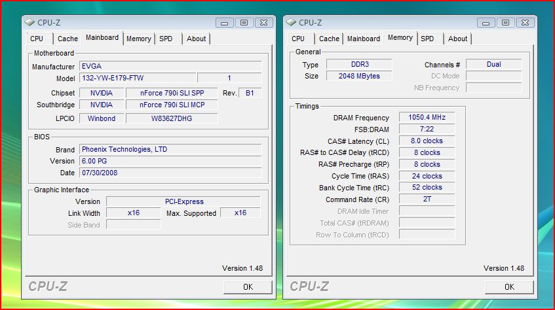Close the right CPU-Z Memory window
This screenshot has height=310, width=555.
[526, 23]
